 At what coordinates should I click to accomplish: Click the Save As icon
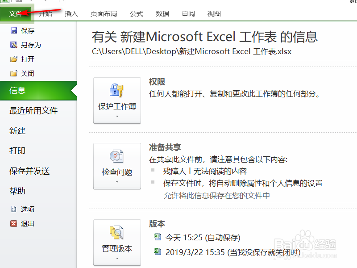(x=14, y=45)
